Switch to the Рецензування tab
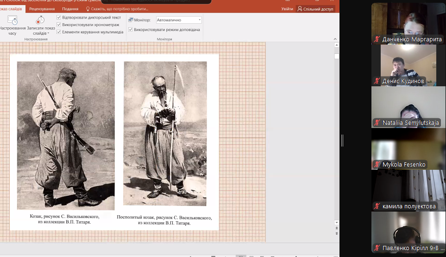 (42, 9)
